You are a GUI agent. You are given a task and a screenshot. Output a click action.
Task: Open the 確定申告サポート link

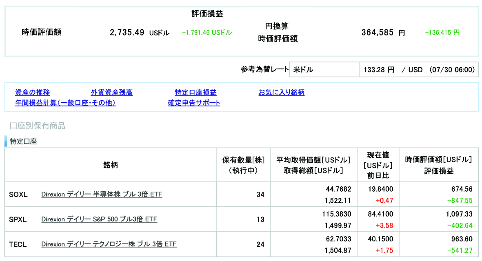194,103
